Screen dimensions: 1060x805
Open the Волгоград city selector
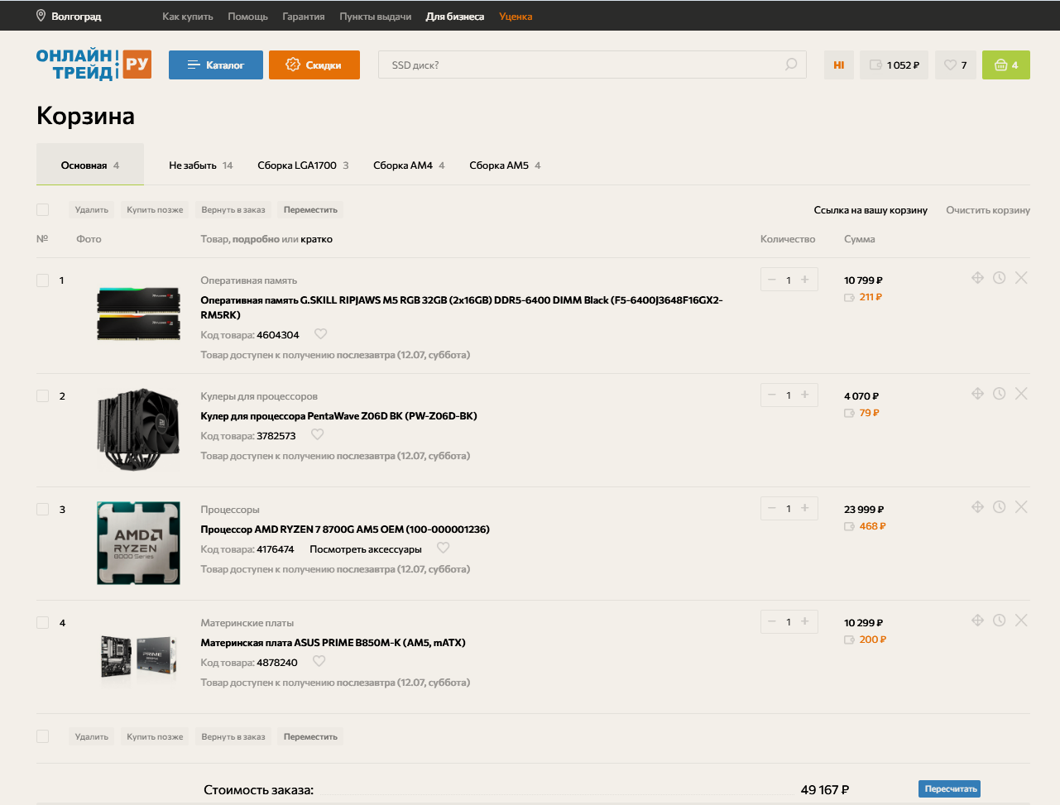[x=69, y=16]
